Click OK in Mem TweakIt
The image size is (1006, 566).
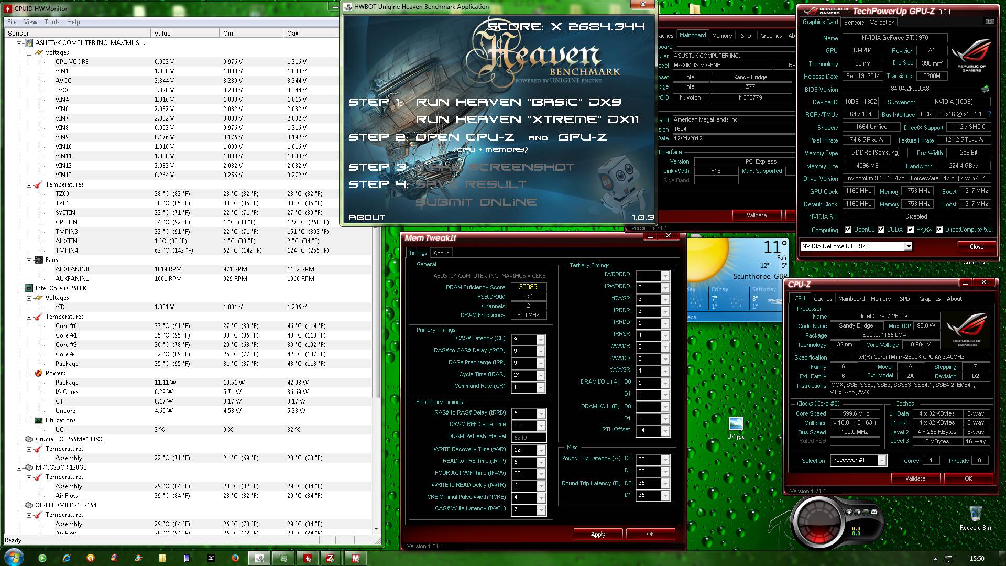coord(650,534)
